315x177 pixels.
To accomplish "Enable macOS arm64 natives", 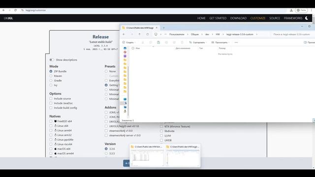I will (x=51, y=153).
